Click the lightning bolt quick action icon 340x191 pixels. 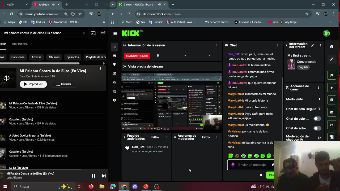pos(331,88)
